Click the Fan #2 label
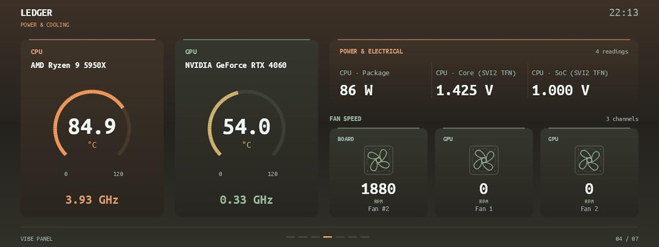 click(x=378, y=209)
